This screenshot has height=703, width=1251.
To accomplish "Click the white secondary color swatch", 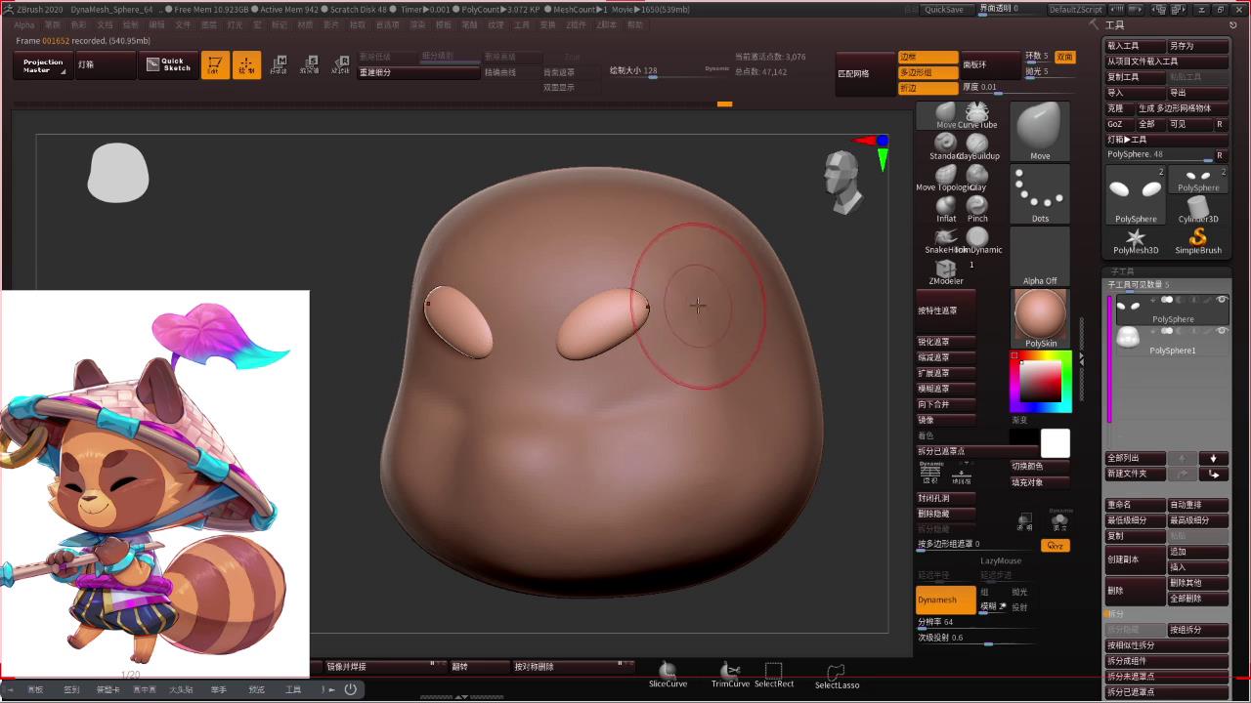I will click(x=1056, y=443).
